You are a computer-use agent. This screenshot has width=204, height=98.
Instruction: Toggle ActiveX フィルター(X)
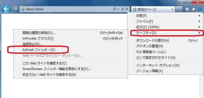tap(71, 50)
